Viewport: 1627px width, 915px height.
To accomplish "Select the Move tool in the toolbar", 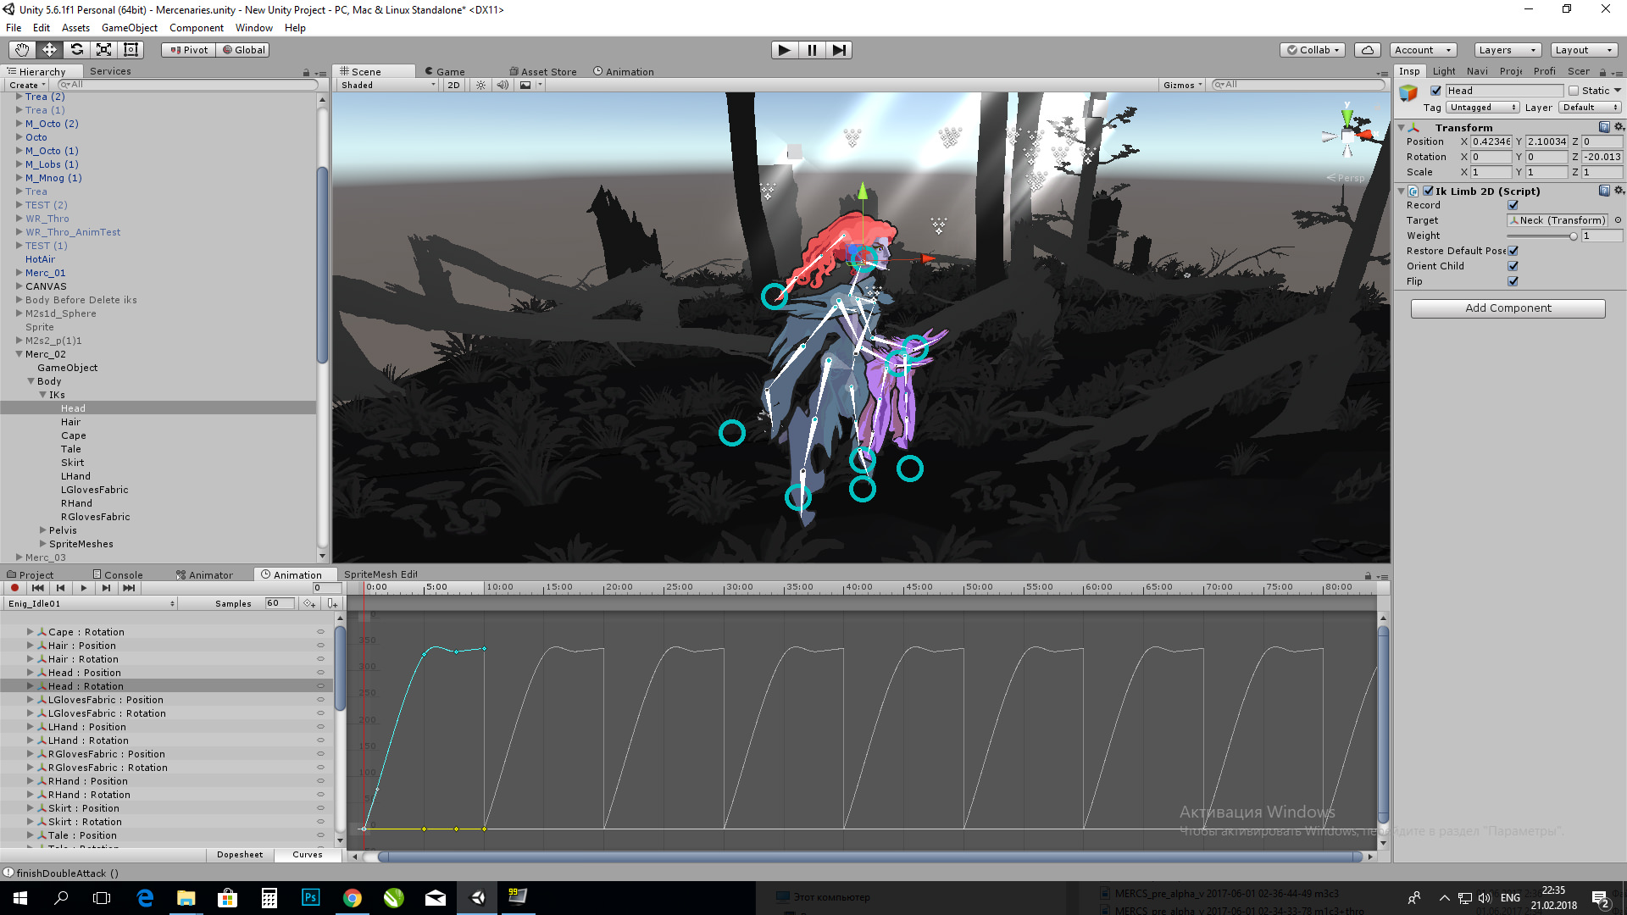I will (x=49, y=49).
